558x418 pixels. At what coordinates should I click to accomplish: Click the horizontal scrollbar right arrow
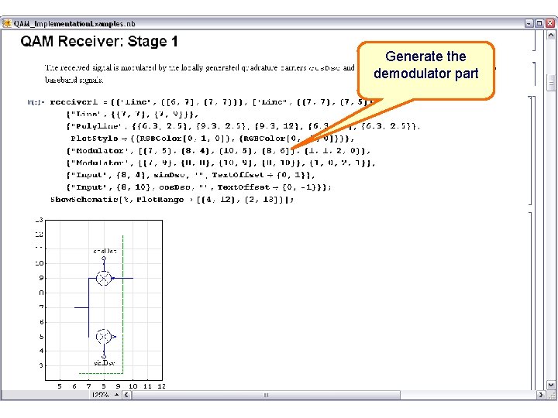[x=541, y=395]
